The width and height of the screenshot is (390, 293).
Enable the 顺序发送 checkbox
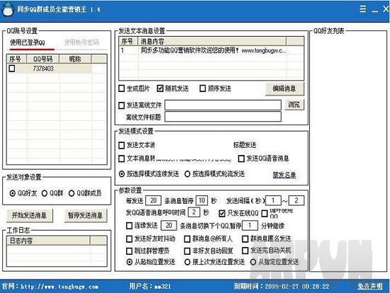point(203,88)
